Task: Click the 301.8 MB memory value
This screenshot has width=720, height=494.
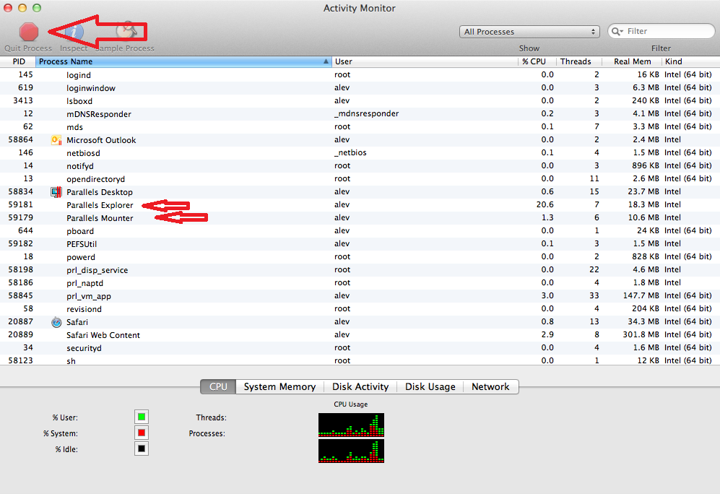Action: [x=641, y=334]
